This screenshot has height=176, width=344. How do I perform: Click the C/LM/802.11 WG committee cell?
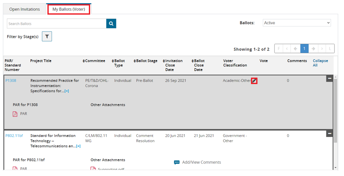click(x=96, y=139)
